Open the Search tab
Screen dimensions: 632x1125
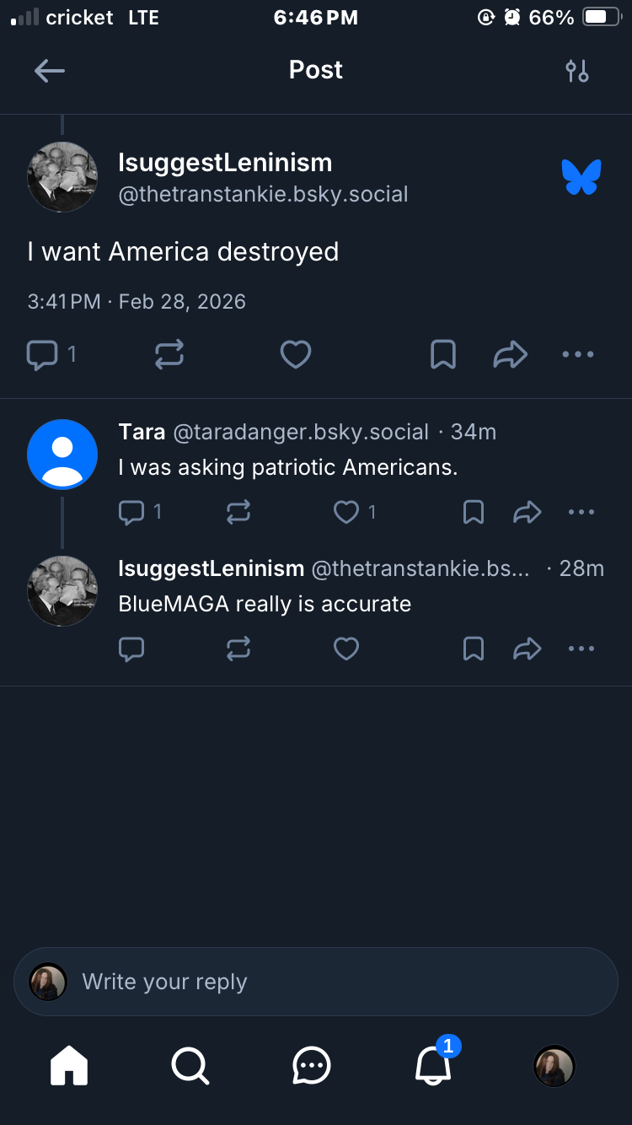click(190, 1066)
